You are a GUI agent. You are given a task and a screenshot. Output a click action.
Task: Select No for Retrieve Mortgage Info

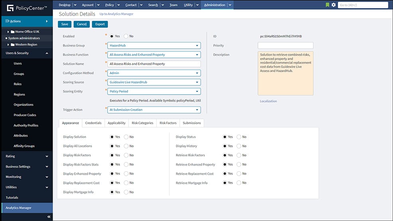coord(239,183)
